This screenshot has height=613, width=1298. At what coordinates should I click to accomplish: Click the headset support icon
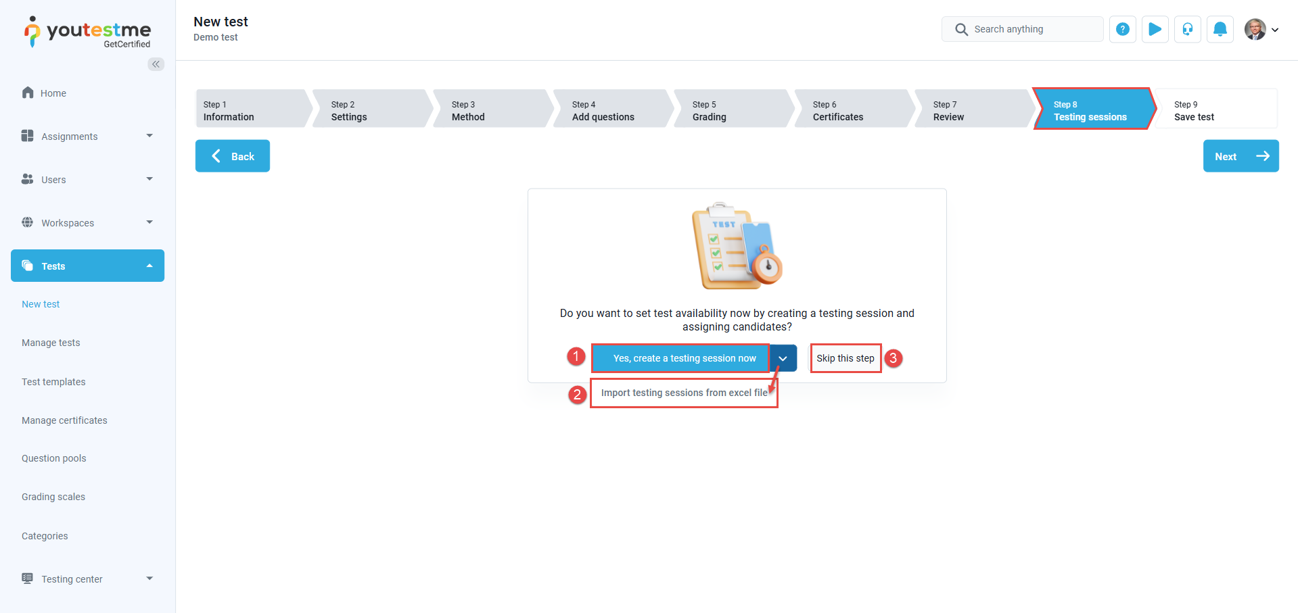(1188, 29)
